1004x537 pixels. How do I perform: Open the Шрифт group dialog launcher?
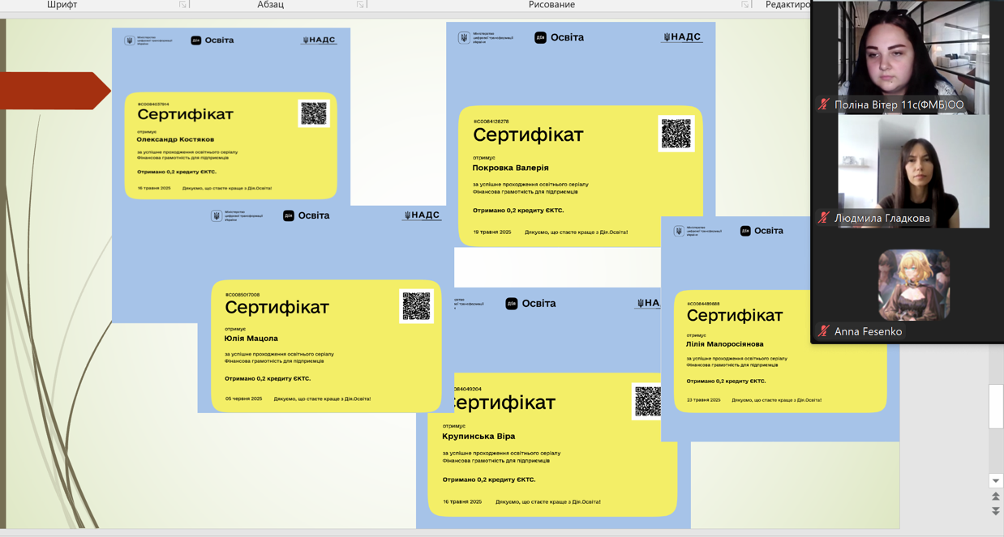coord(183,5)
